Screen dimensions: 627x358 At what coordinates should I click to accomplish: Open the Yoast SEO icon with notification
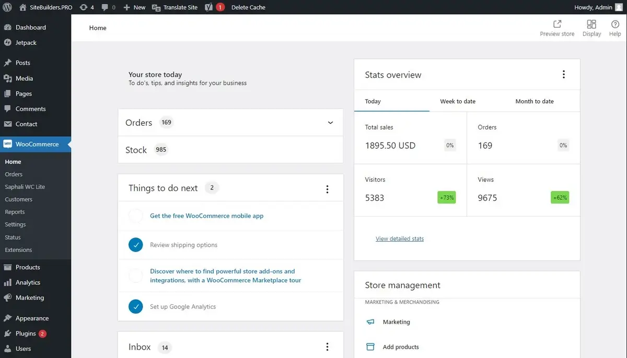click(208, 7)
